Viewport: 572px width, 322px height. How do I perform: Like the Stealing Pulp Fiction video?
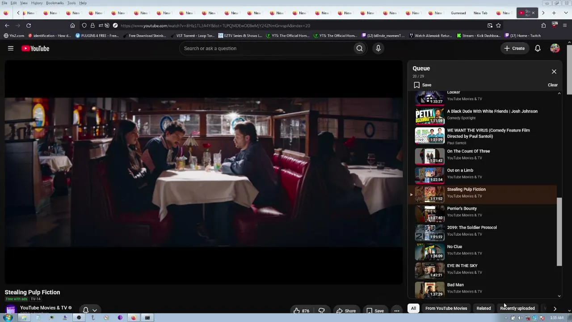point(301,311)
